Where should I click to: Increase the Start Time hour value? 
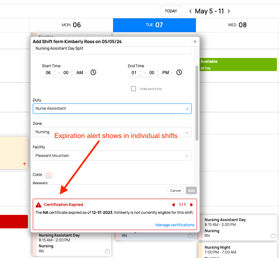[54, 71]
